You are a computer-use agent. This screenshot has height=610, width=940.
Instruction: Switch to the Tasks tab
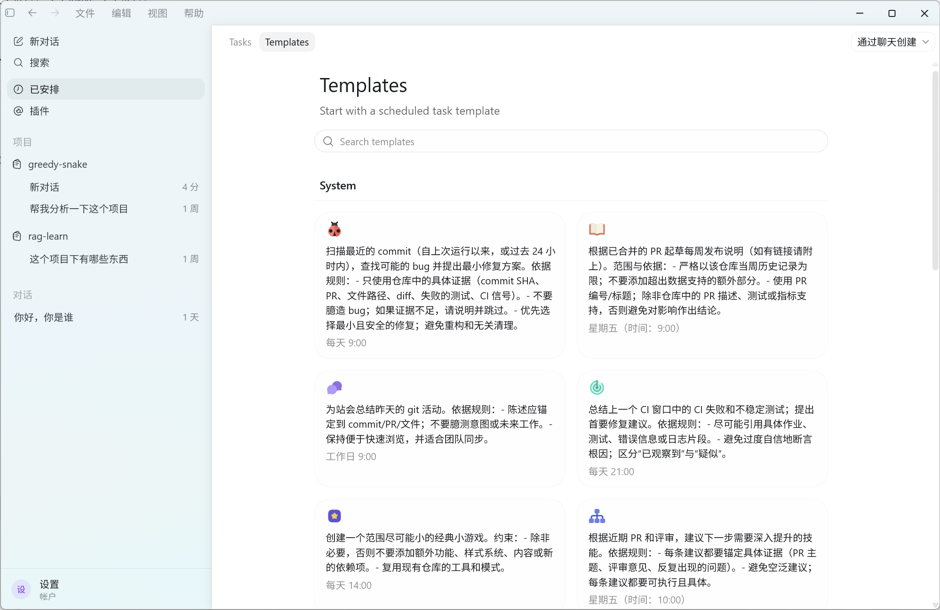pos(240,42)
